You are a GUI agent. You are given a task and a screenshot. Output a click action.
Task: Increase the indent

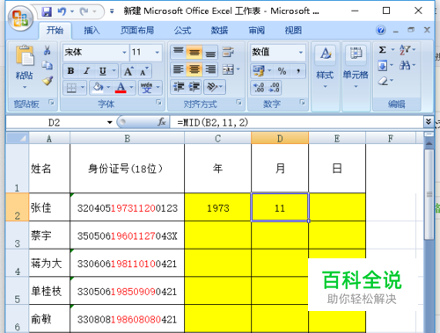(x=194, y=87)
